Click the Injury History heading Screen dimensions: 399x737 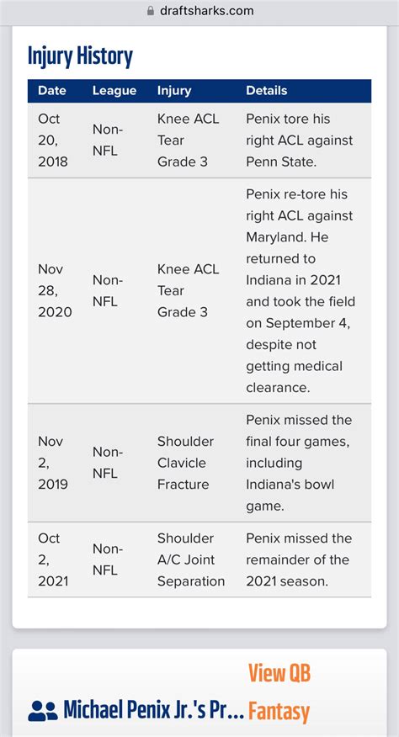80,56
